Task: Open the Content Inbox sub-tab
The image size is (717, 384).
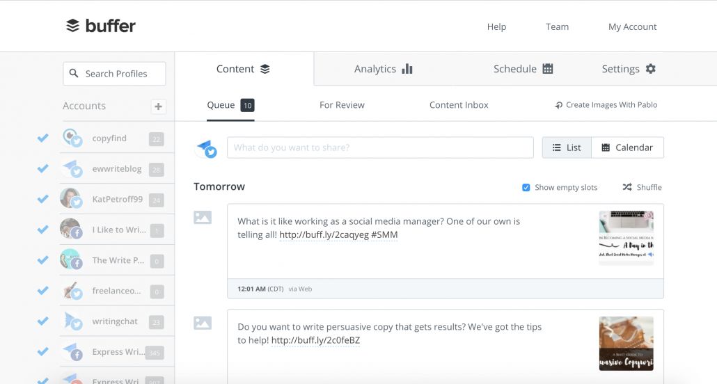Action: (x=459, y=105)
